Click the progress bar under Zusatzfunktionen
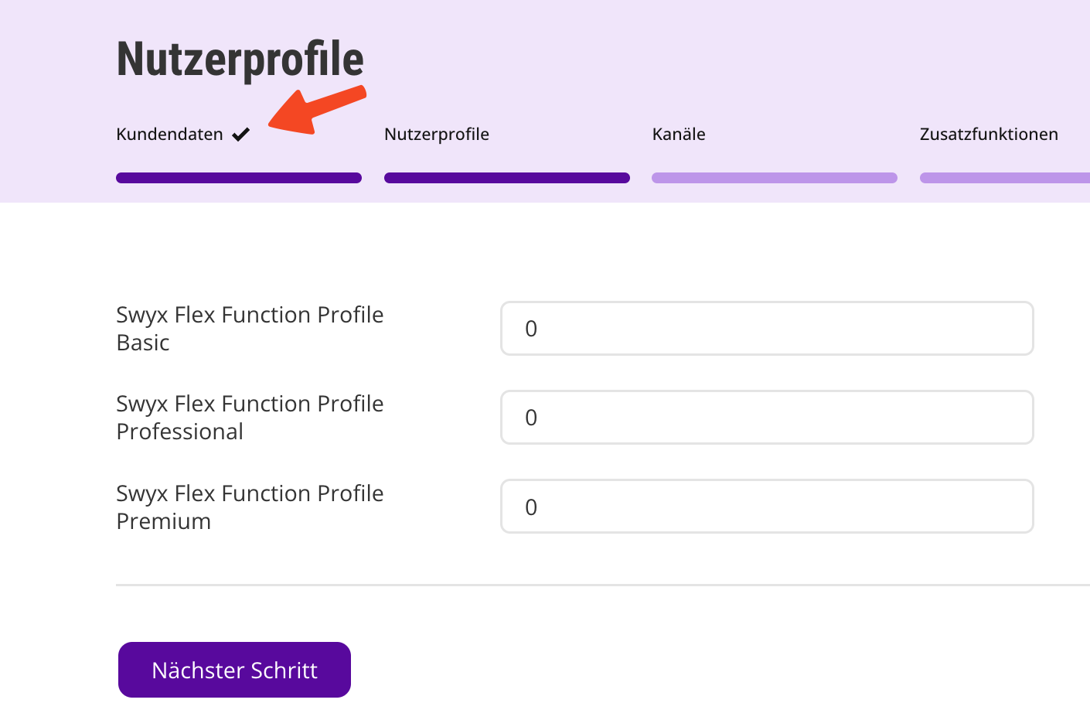The height and width of the screenshot is (727, 1090). click(1005, 178)
